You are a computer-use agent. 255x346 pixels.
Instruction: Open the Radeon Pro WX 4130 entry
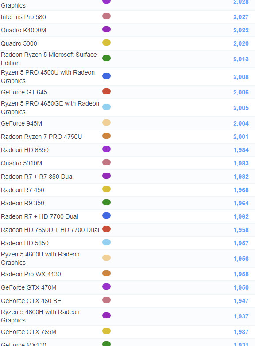pyautogui.click(x=31, y=274)
